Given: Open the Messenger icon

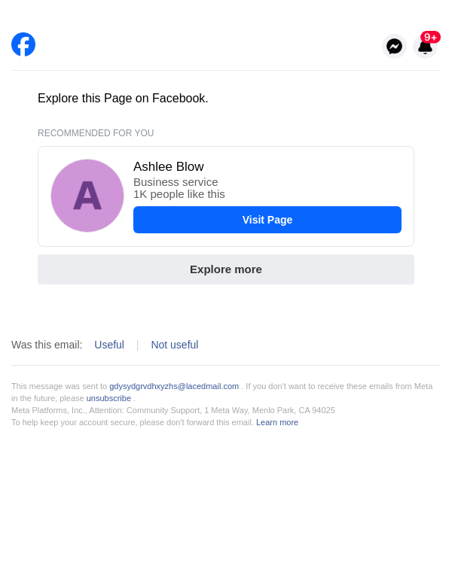Looking at the screenshot, I should click(394, 46).
